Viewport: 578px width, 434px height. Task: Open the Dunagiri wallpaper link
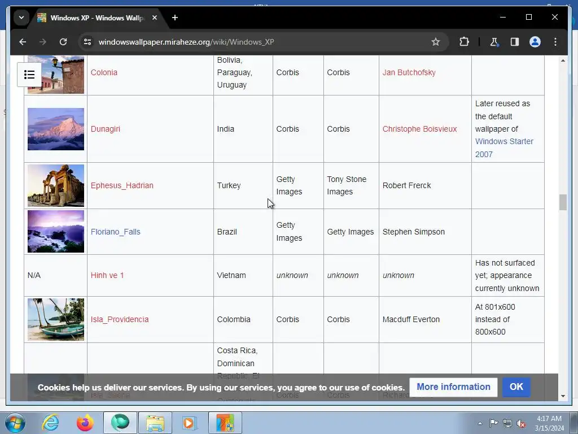[x=106, y=129]
